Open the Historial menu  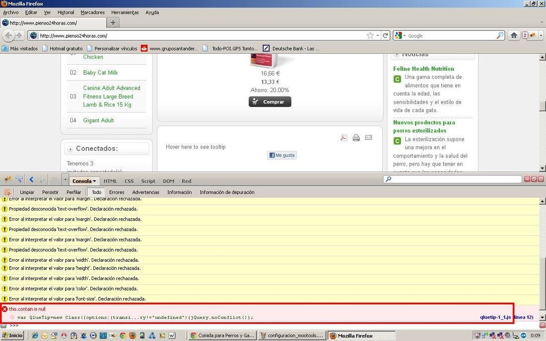point(66,12)
